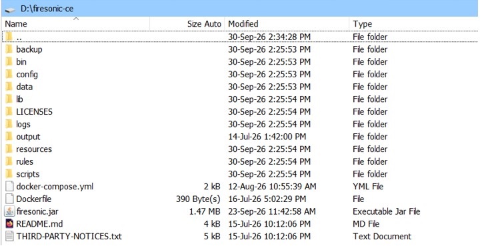The width and height of the screenshot is (500, 246).
Task: Select the lib folder icon
Action: pos(9,99)
